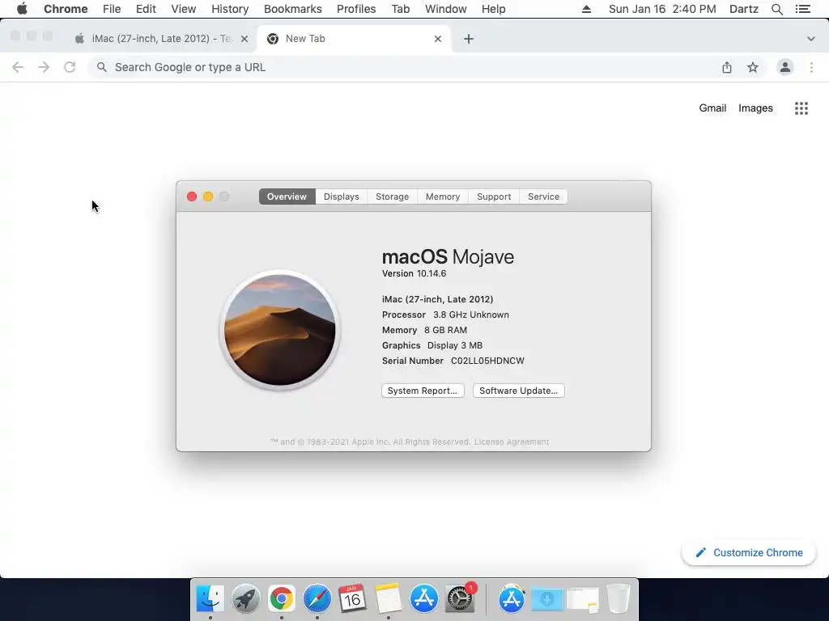Open System Preferences from the Dock
The height and width of the screenshot is (621, 829).
coord(460,599)
